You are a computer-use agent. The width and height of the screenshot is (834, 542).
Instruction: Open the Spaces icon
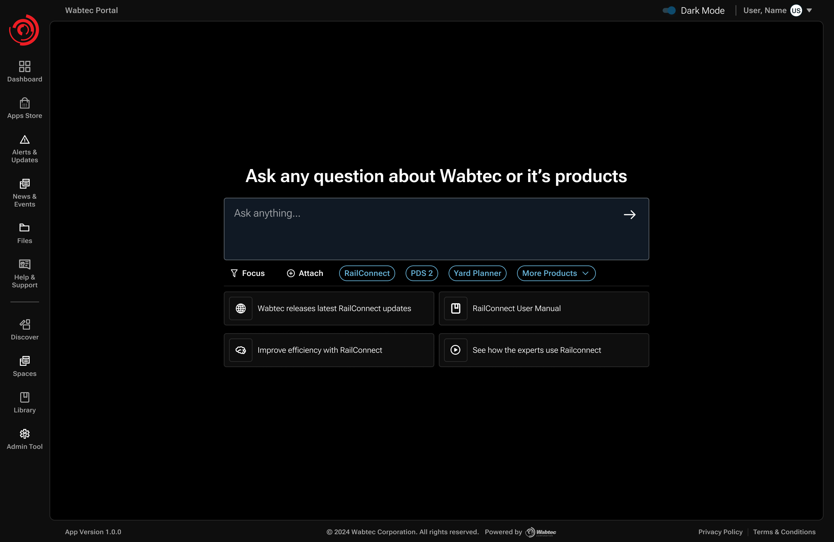(x=24, y=361)
